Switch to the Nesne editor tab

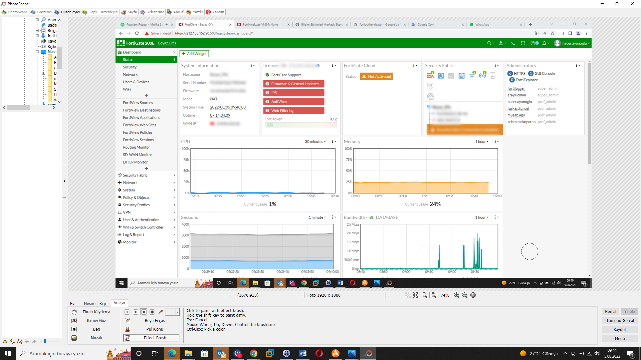89,303
